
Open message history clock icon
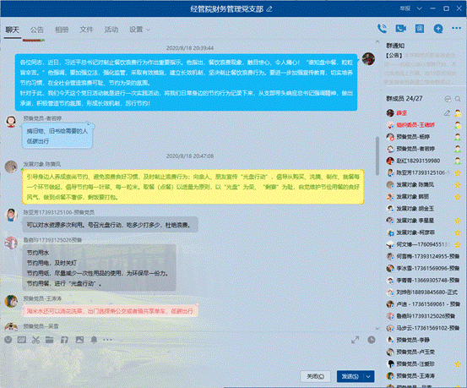point(372,340)
